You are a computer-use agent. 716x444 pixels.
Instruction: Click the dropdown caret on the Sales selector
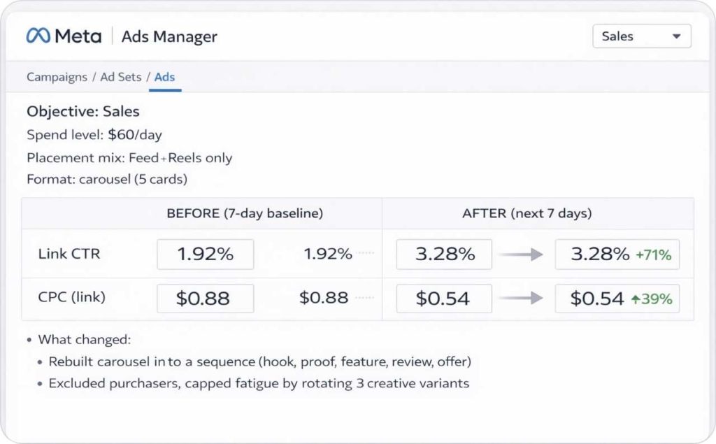[x=675, y=36]
